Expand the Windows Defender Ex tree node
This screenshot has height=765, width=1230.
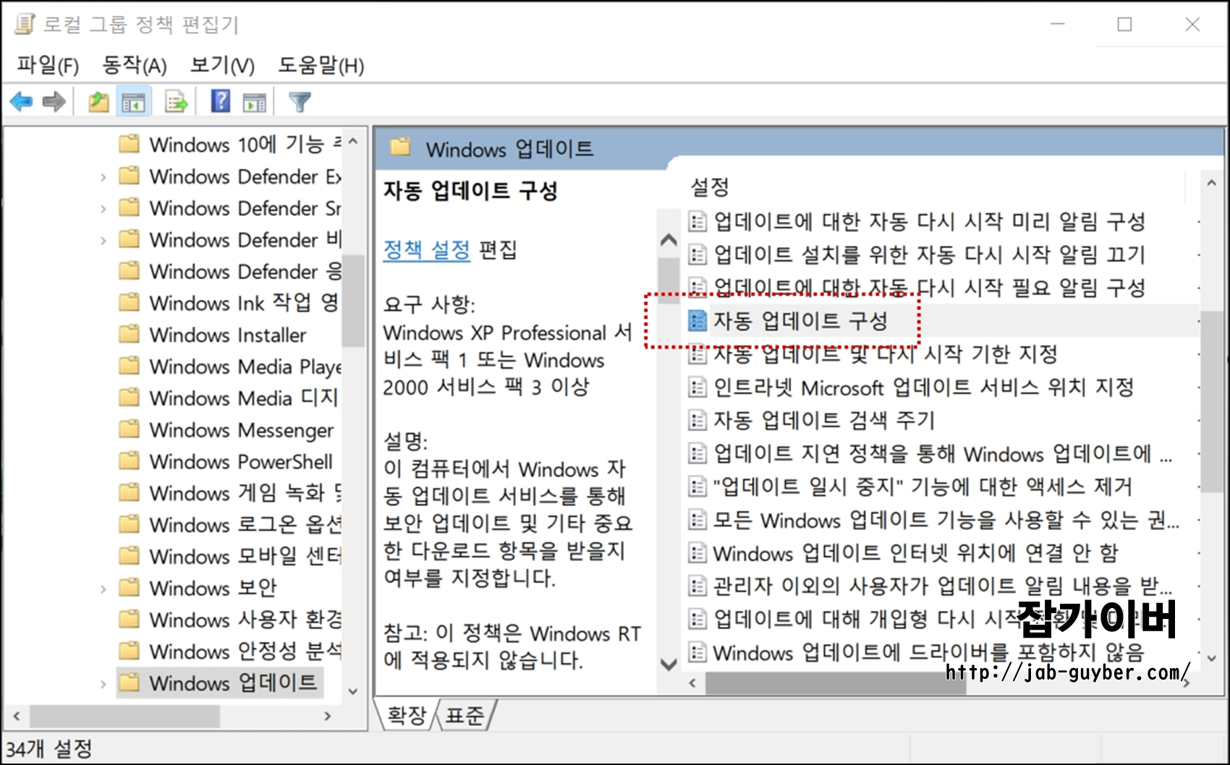(103, 177)
